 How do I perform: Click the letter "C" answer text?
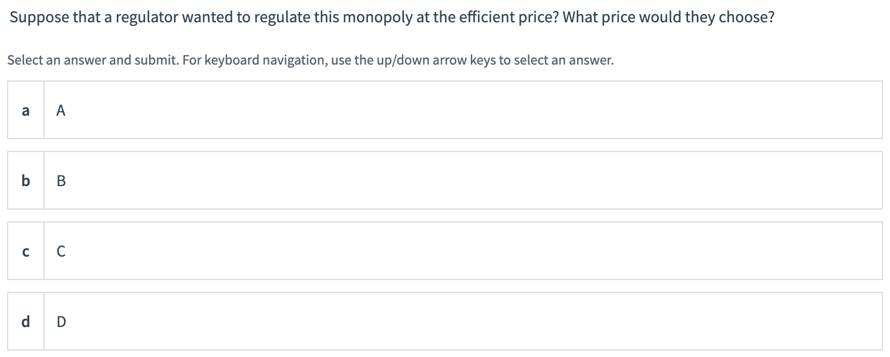[60, 251]
